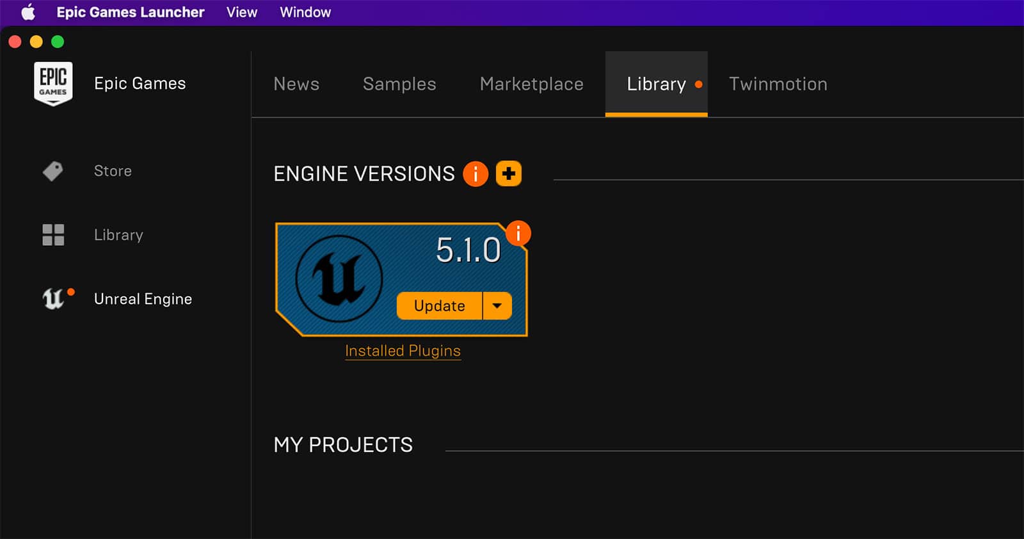Screen dimensions: 1024x539
Task: Click the Library grid icon in sidebar
Action: click(53, 235)
